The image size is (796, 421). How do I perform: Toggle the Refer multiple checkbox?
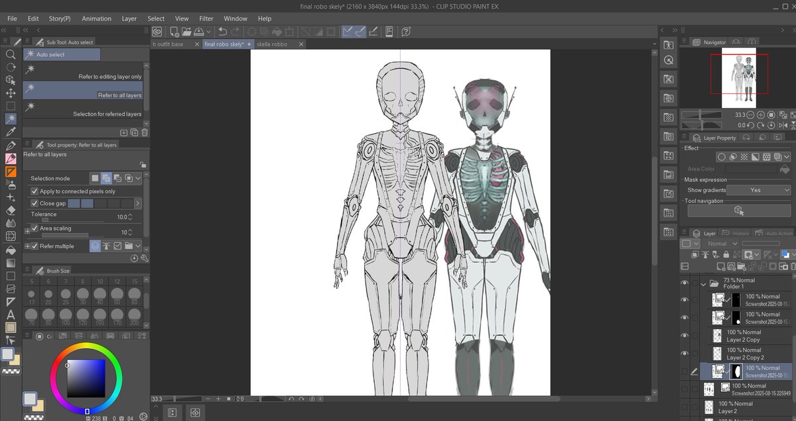[34, 246]
